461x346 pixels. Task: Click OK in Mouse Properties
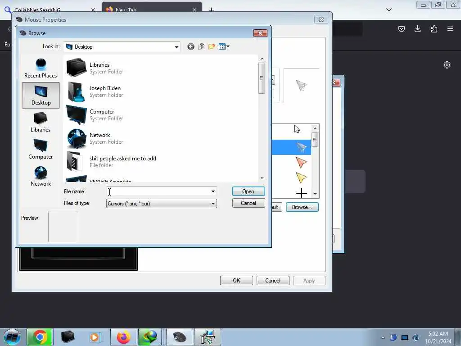tap(236, 280)
